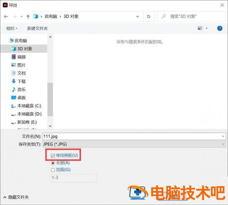The width and height of the screenshot is (228, 205).
Task: Click the 文件名 input field
Action: pos(134,136)
